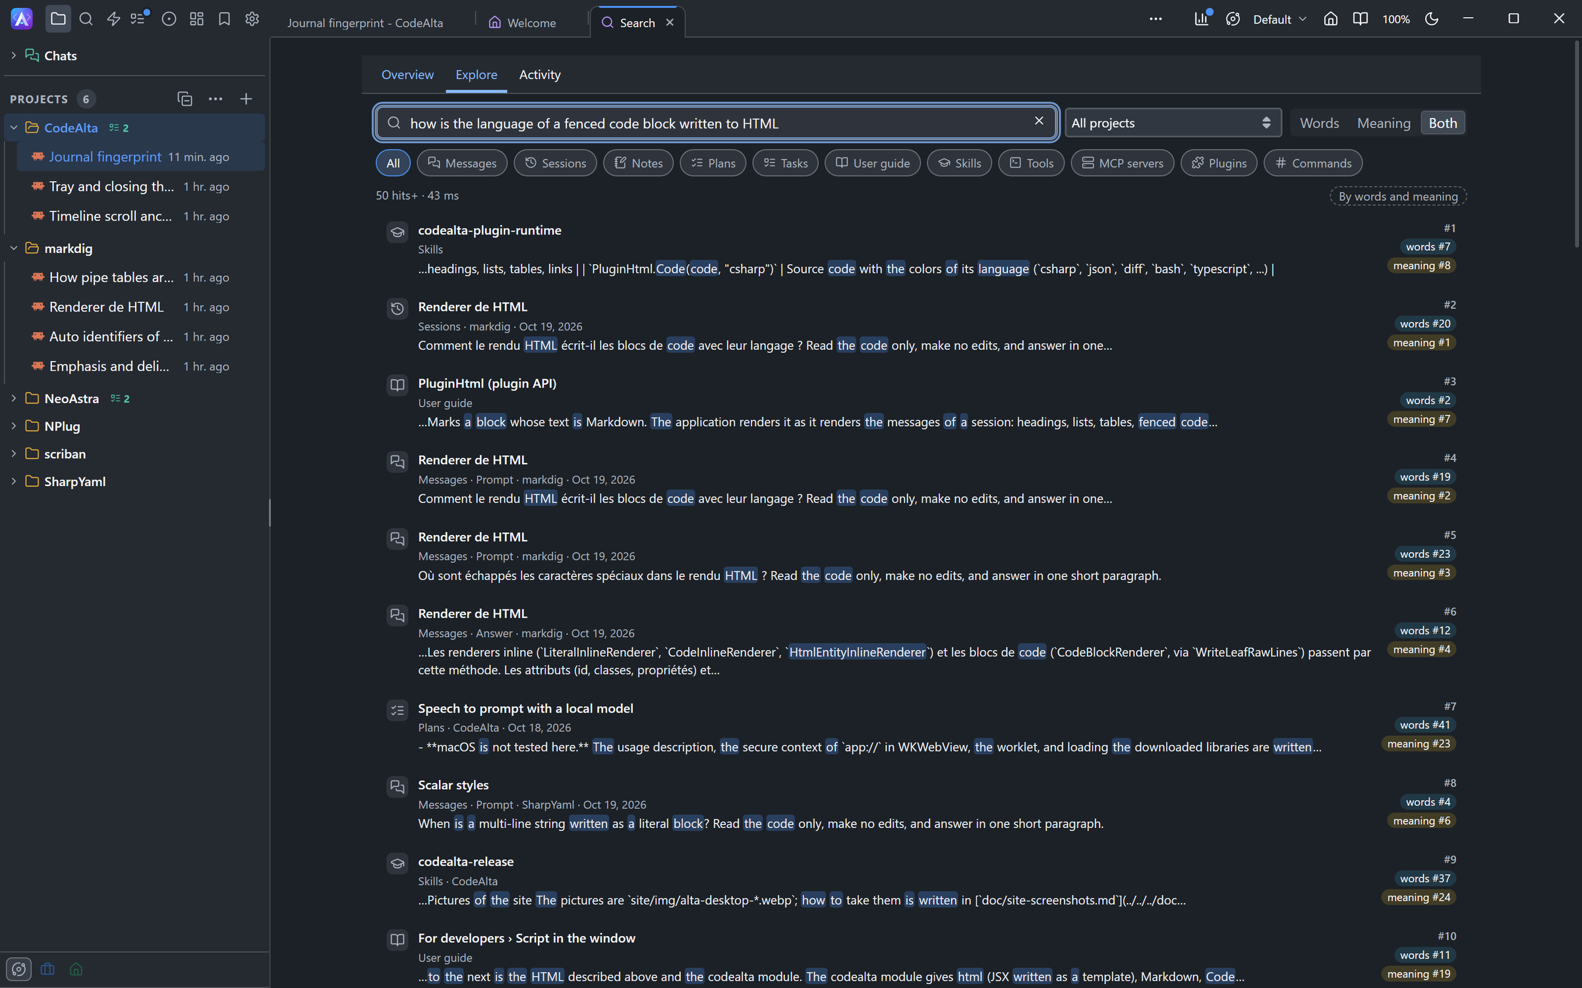
Task: Switch to the Activity tab
Action: tap(540, 74)
